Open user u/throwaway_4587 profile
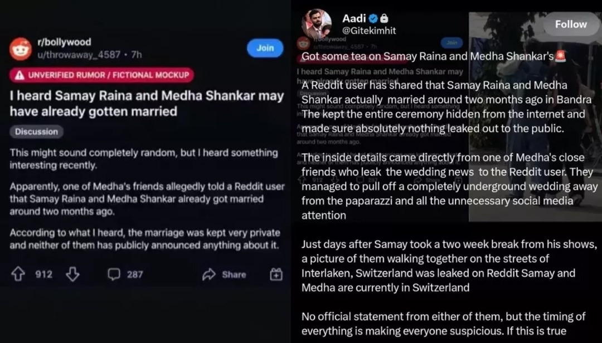The width and height of the screenshot is (602, 343). click(79, 55)
